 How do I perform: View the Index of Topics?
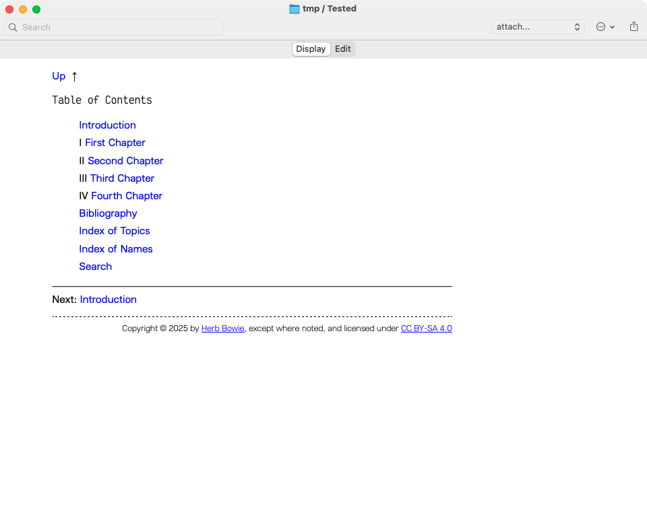click(114, 231)
